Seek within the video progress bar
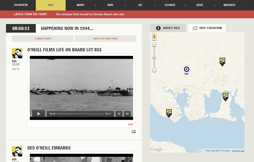This screenshot has height=162, width=254. click(x=80, y=114)
